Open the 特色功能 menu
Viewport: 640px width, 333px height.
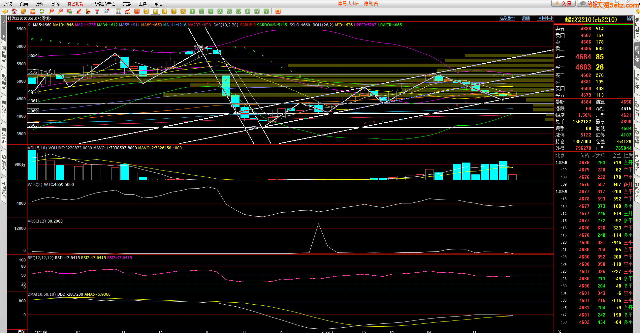point(76,4)
